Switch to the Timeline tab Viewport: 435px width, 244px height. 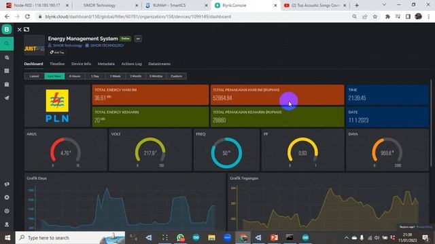click(x=57, y=64)
